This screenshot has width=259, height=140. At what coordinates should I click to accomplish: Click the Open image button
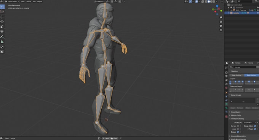click(x=114, y=138)
